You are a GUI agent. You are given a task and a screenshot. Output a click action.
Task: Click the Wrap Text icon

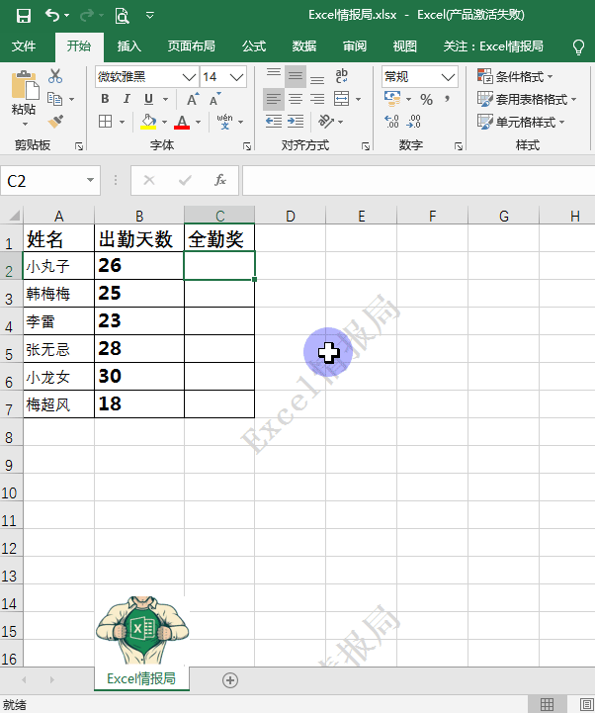342,76
